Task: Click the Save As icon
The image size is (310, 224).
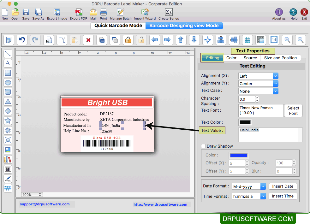Action: pos(38,12)
